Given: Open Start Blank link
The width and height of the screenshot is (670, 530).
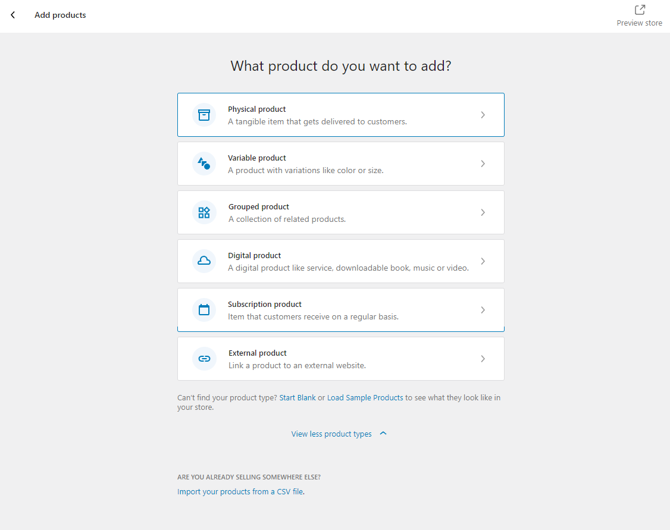Looking at the screenshot, I should click(298, 397).
